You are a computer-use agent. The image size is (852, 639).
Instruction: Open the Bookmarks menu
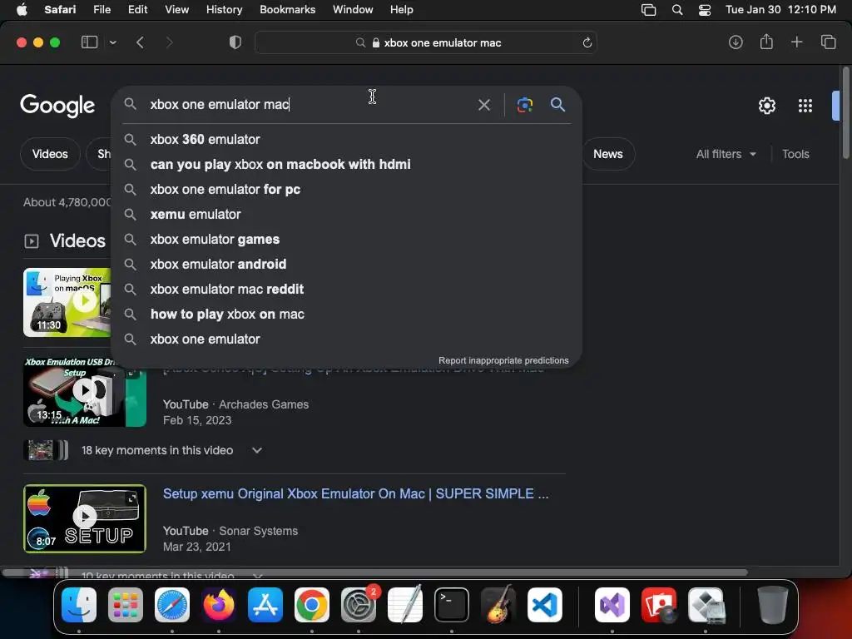click(x=287, y=10)
